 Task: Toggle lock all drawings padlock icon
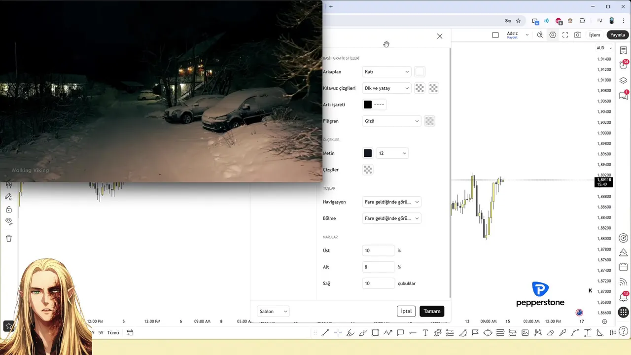pyautogui.click(x=9, y=209)
